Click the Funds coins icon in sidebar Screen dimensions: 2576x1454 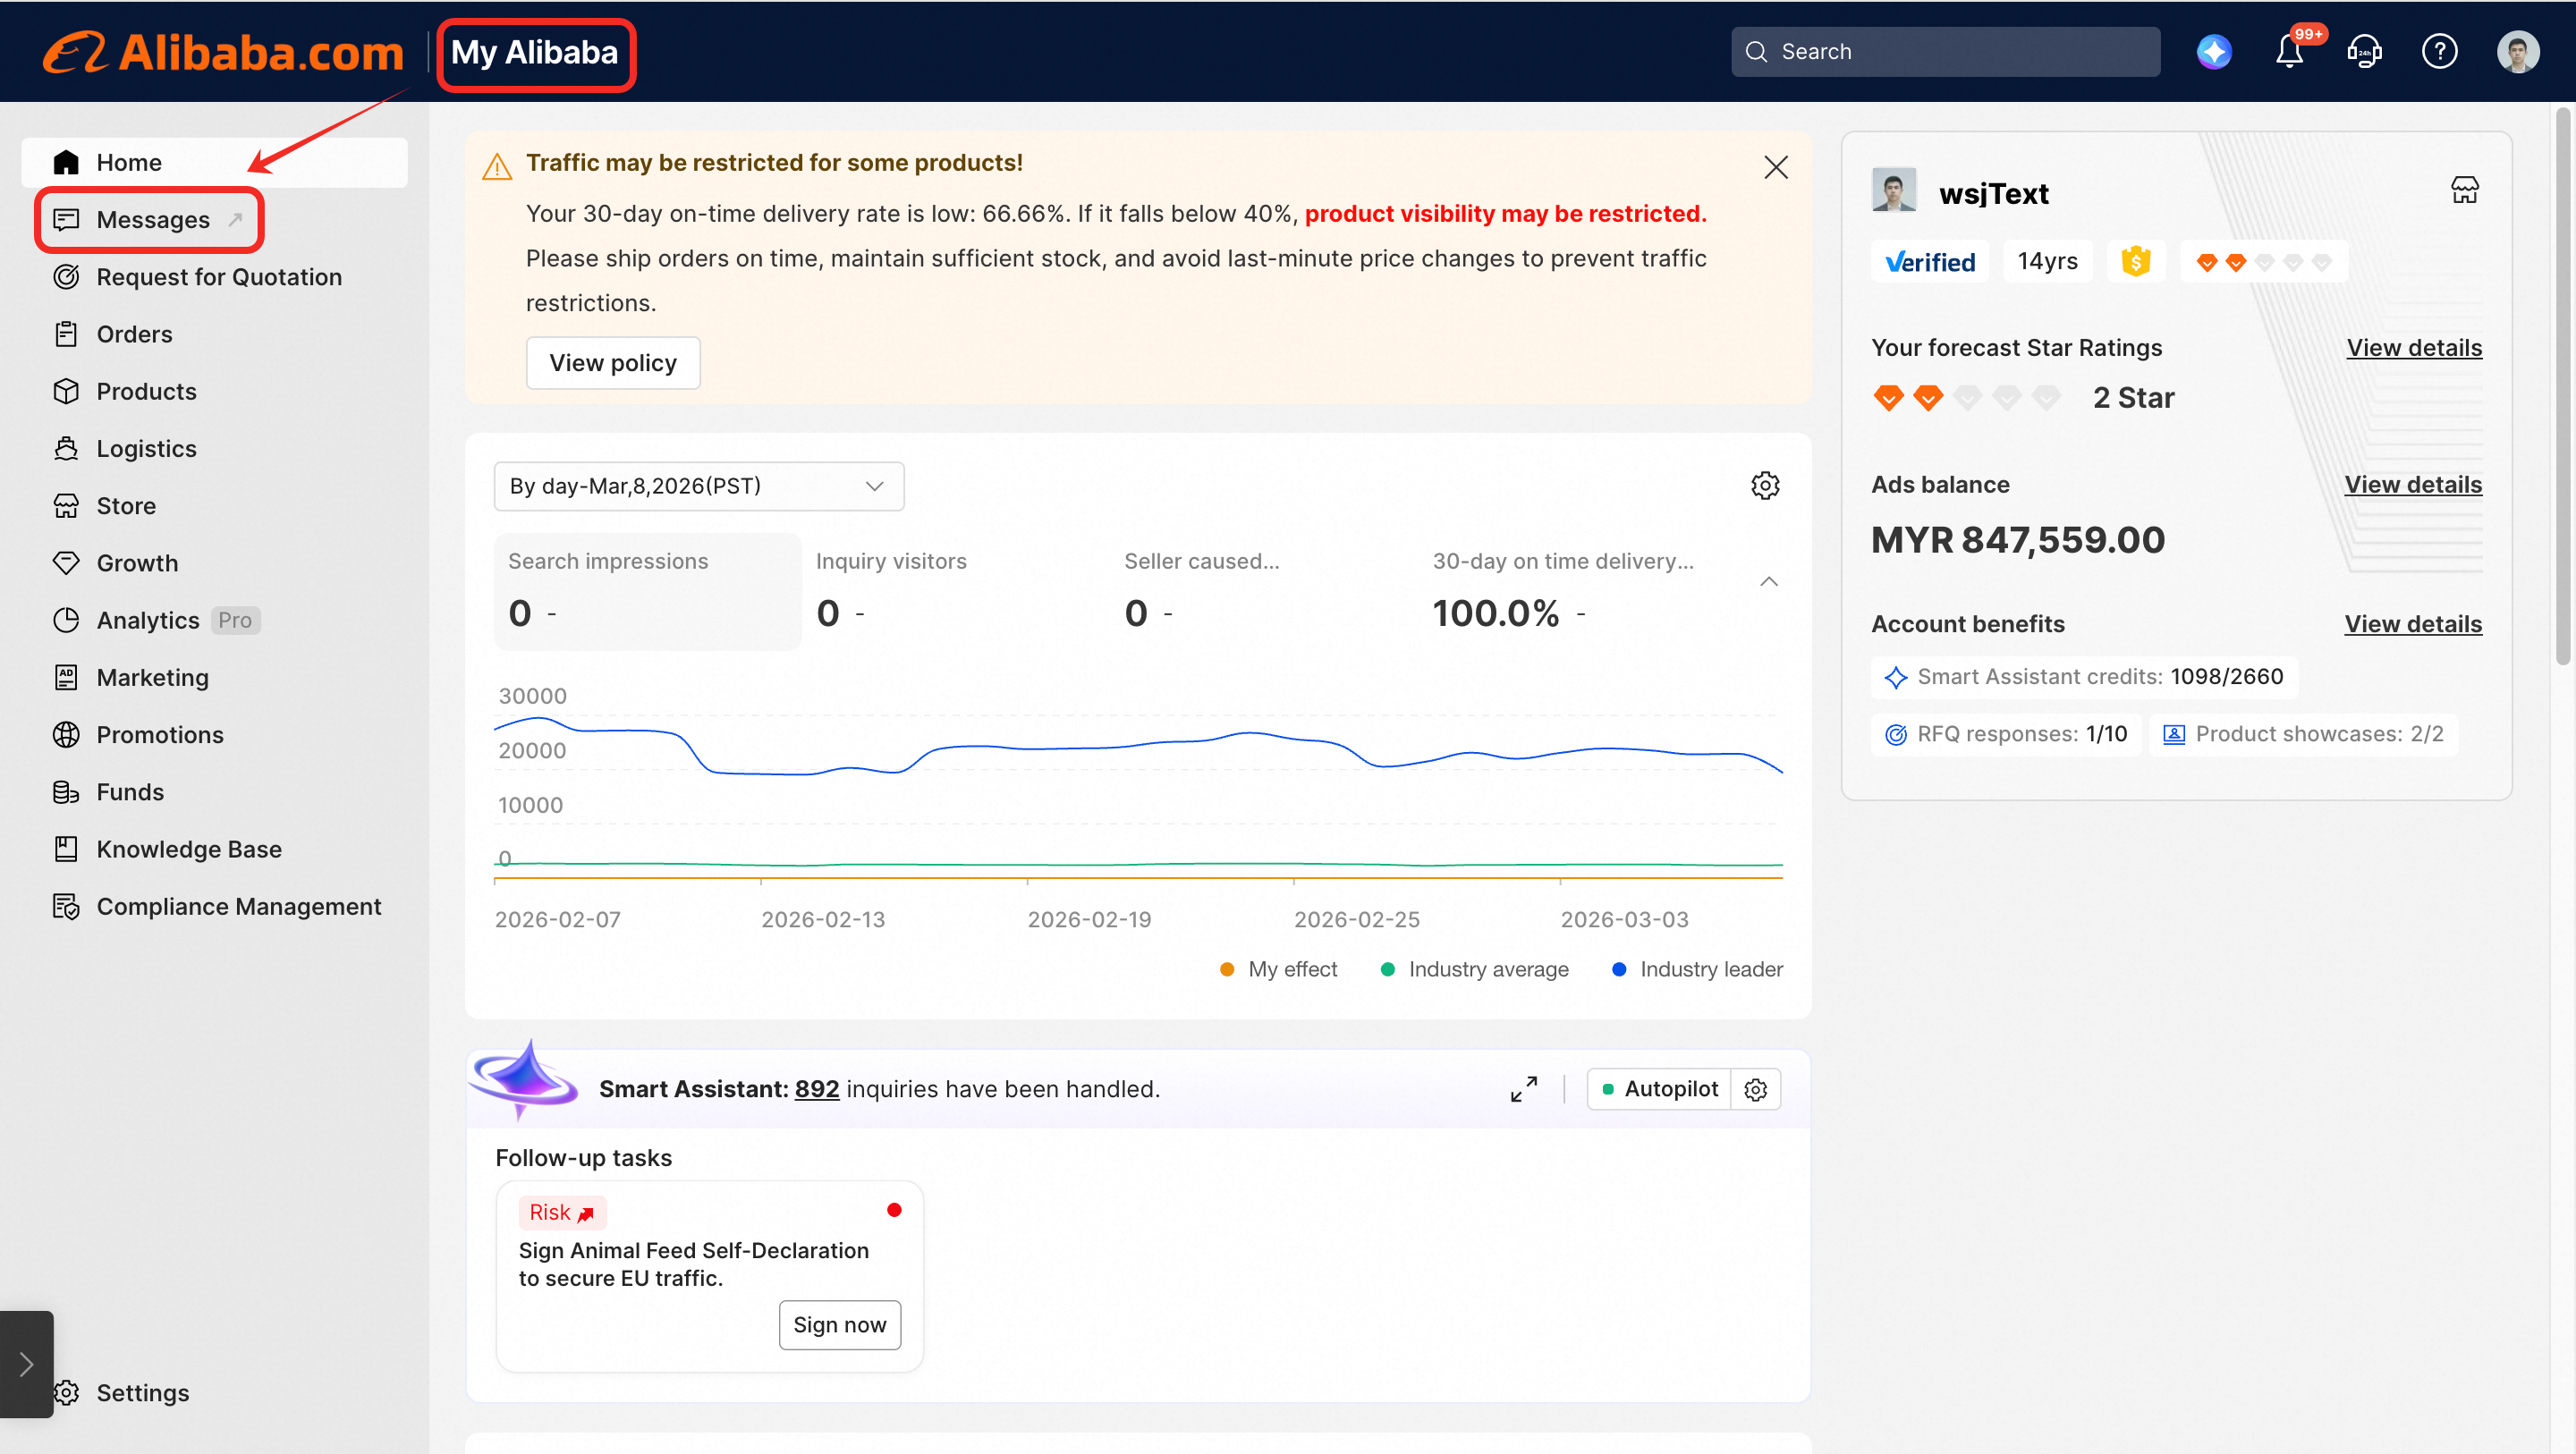point(66,792)
